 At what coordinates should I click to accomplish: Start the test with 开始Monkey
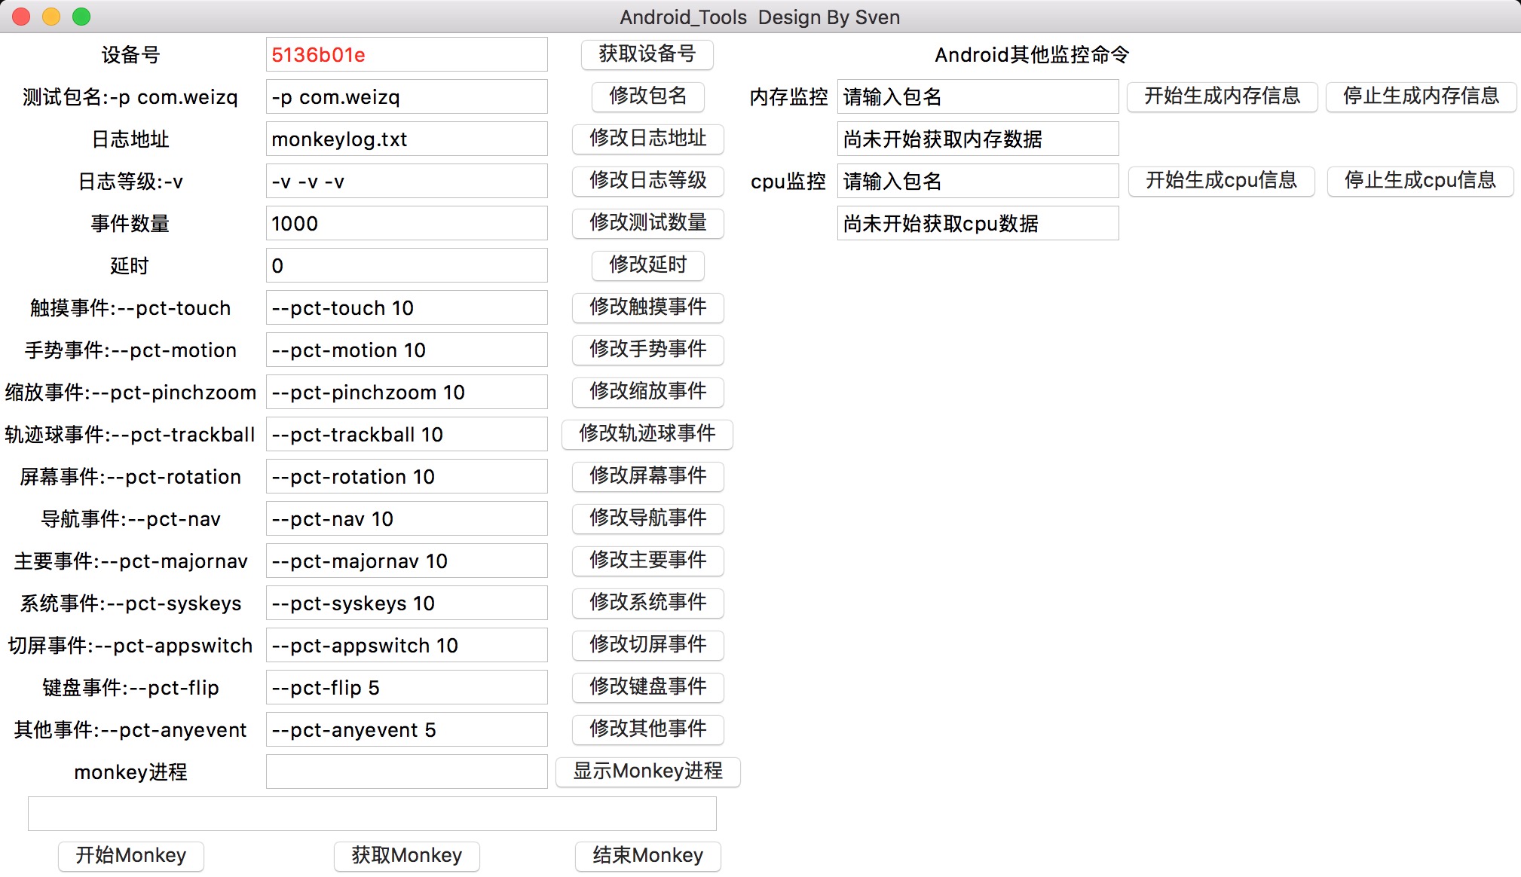[130, 856]
